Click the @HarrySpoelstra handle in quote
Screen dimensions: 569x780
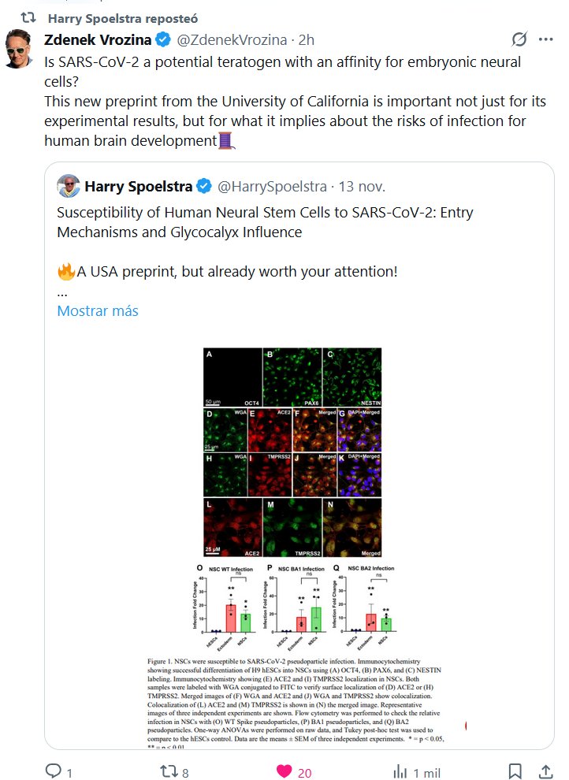coord(271,187)
